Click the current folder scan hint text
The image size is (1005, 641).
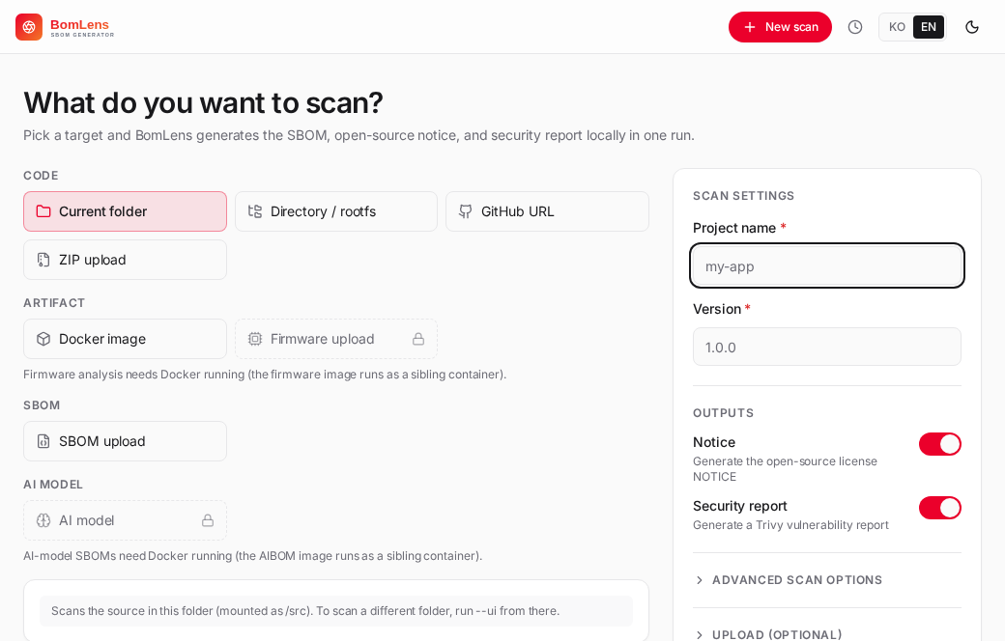[x=305, y=611]
